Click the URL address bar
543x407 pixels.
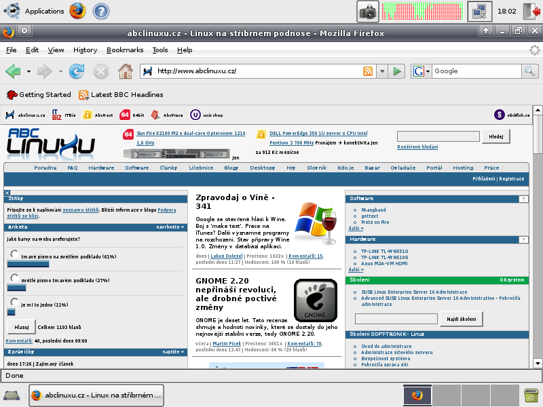(258, 71)
